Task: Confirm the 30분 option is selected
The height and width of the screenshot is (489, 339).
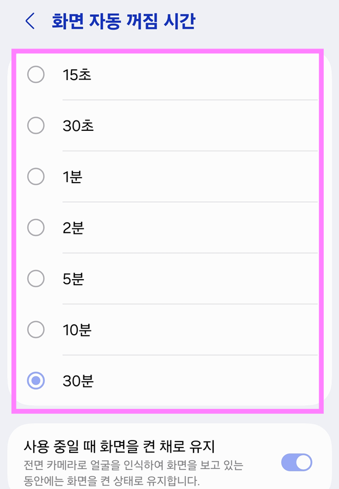Action: point(35,381)
